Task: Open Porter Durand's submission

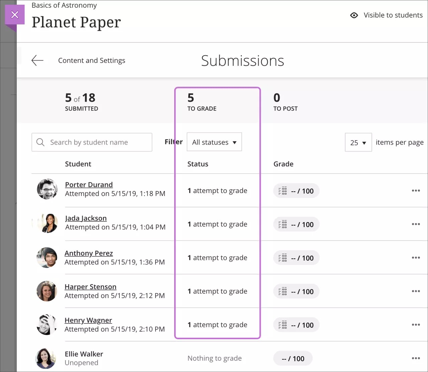Action: point(89,184)
